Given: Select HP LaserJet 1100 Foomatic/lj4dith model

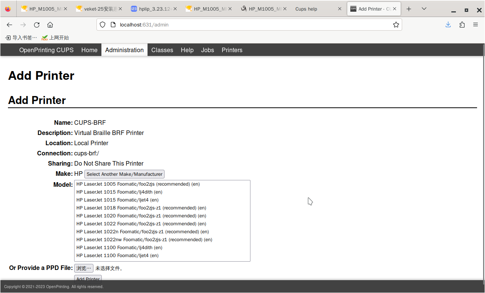Looking at the screenshot, I should (162, 248).
